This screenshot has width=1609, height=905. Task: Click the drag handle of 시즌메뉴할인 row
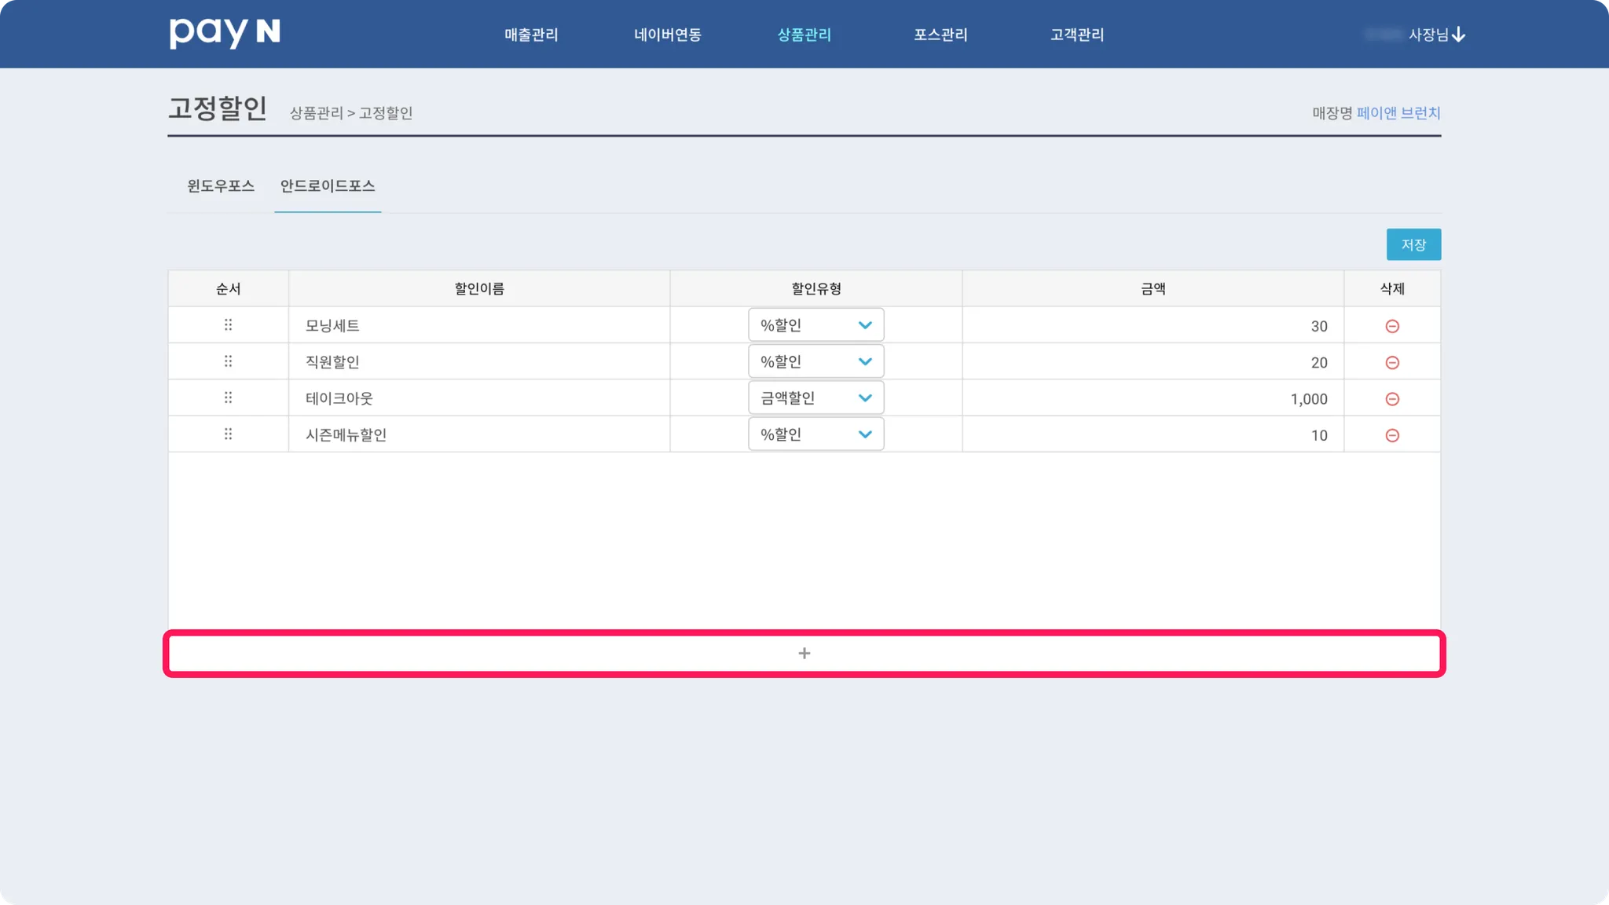tap(228, 434)
